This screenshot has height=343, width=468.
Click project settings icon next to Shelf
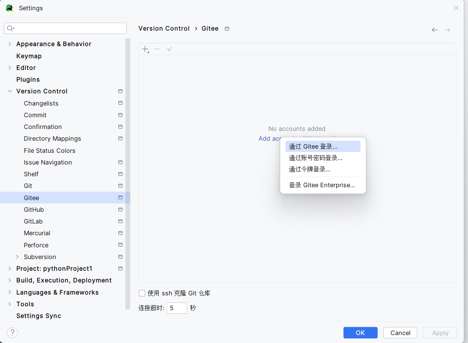point(120,174)
